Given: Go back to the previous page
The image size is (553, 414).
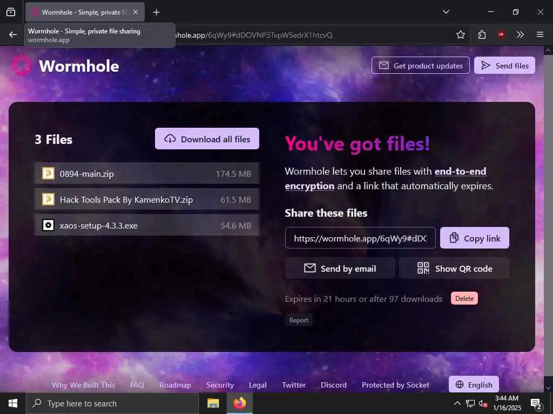Looking at the screenshot, I should [13, 34].
